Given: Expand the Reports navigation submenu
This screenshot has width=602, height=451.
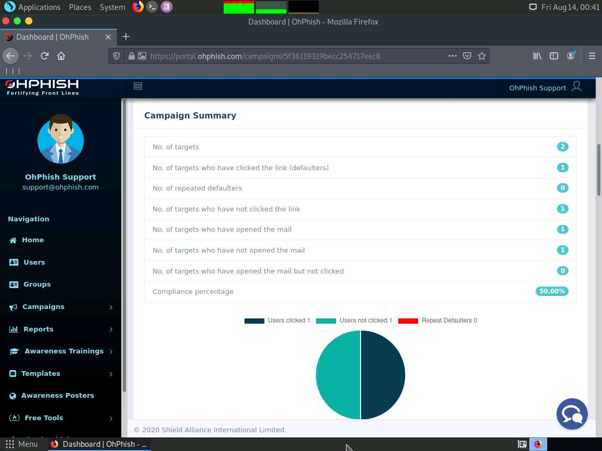Looking at the screenshot, I should pos(61,329).
